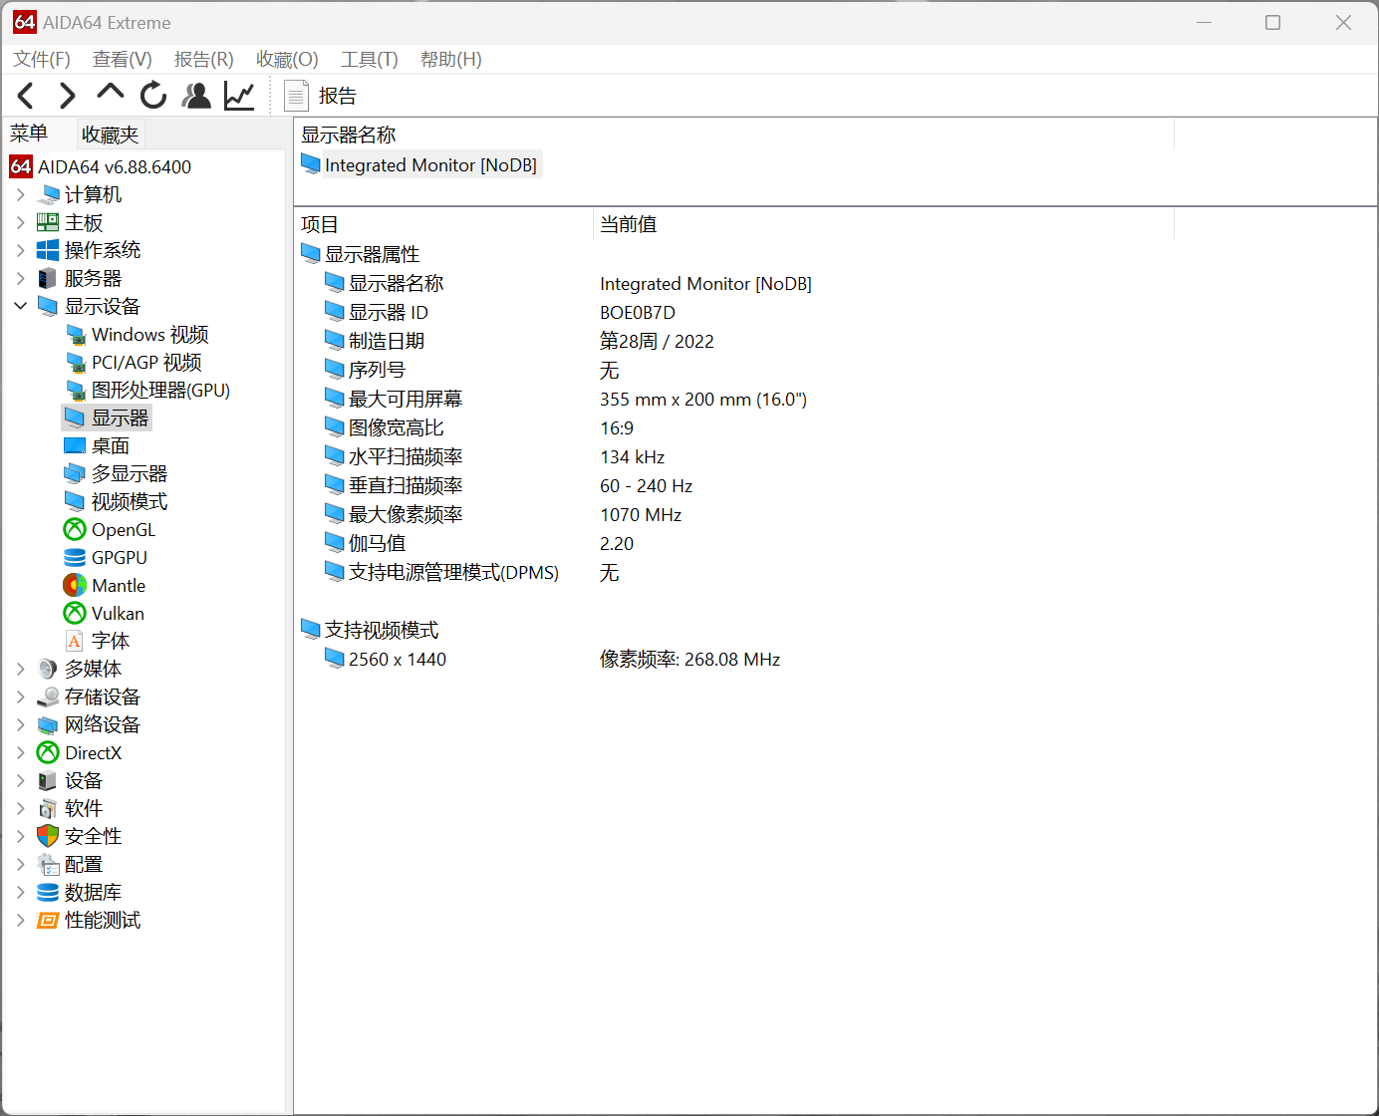Viewport: 1379px width, 1116px height.
Task: Select Windows 视频 in the tree
Action: [x=150, y=334]
